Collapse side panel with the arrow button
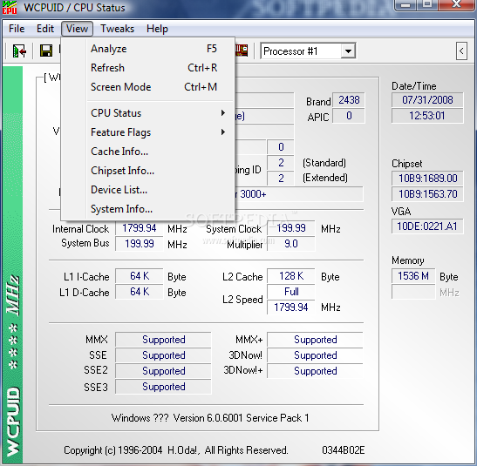477x466 pixels. pyautogui.click(x=461, y=51)
